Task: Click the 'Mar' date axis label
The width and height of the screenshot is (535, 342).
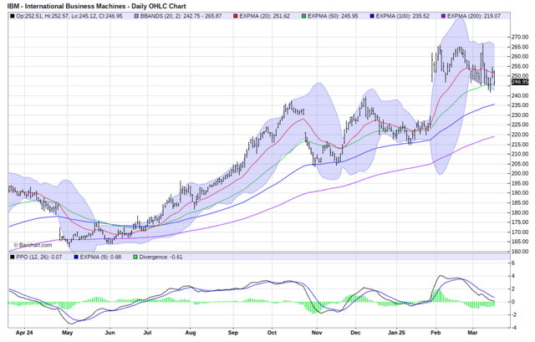Action: click(x=472, y=333)
